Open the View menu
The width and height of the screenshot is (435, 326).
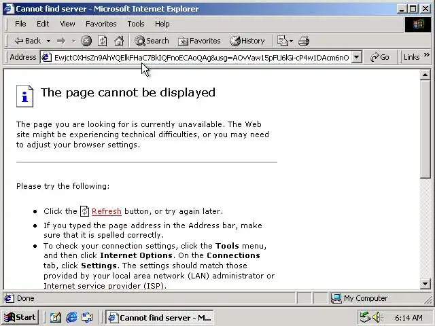67,24
